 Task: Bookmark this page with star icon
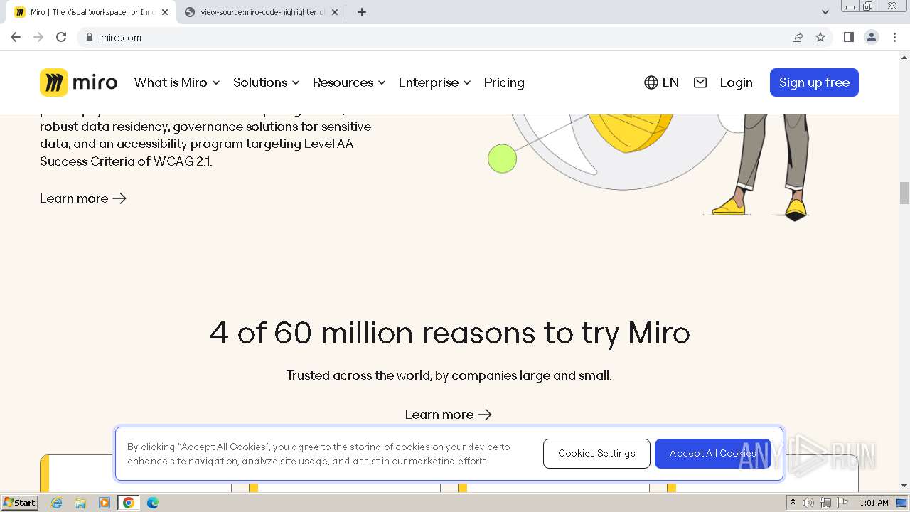coord(820,37)
